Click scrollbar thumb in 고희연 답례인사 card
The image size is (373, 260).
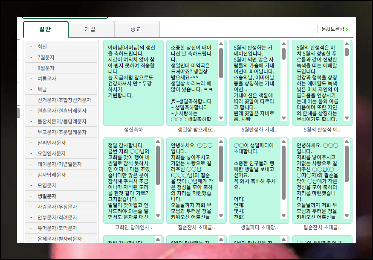coord(158,165)
